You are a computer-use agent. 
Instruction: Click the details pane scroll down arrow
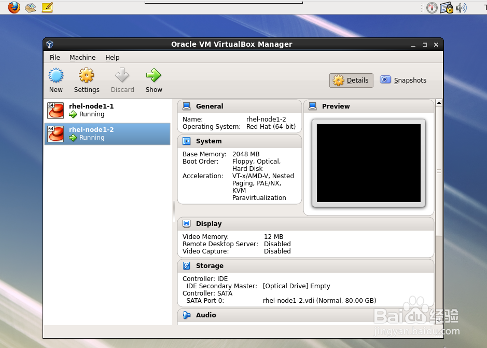439,321
